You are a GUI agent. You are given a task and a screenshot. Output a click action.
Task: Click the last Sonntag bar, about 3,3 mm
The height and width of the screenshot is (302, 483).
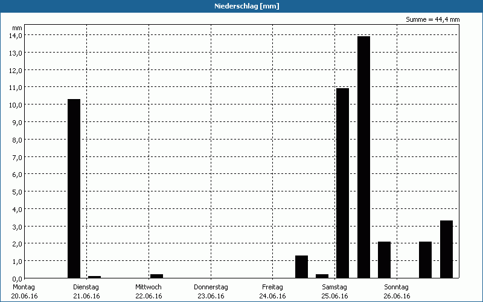click(447, 249)
